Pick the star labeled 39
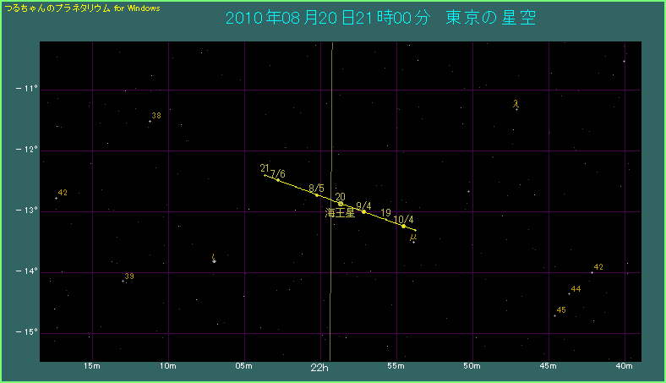Screen dimensions: 666x383 click(123, 282)
